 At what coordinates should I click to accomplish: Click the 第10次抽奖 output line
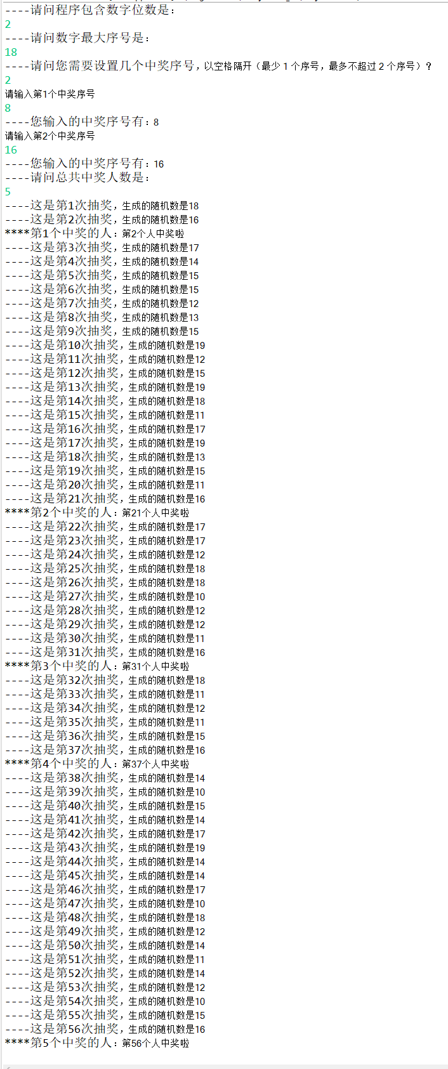click(105, 345)
